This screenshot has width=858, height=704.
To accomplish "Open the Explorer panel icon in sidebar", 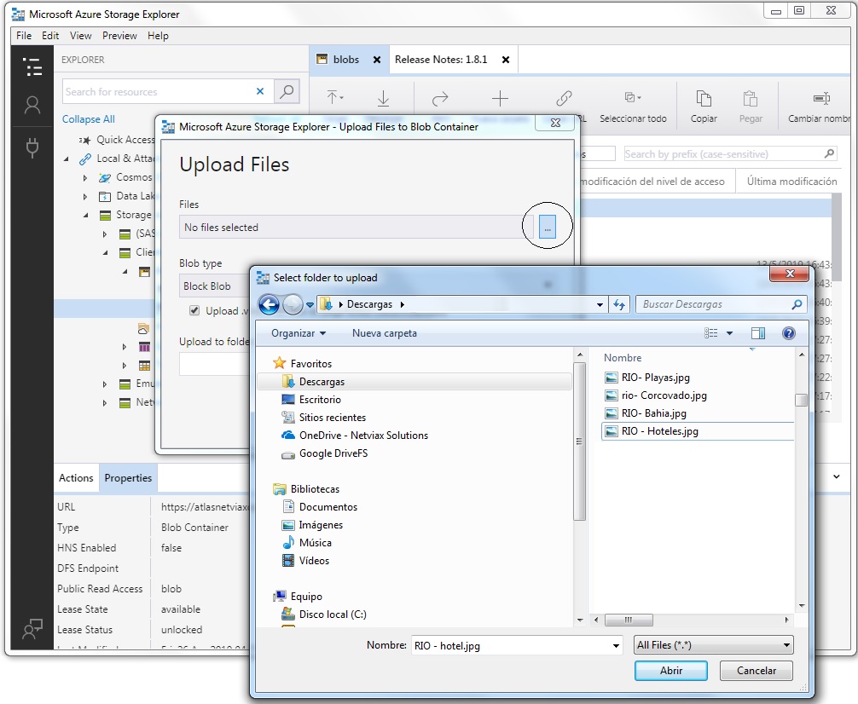I will tap(32, 66).
